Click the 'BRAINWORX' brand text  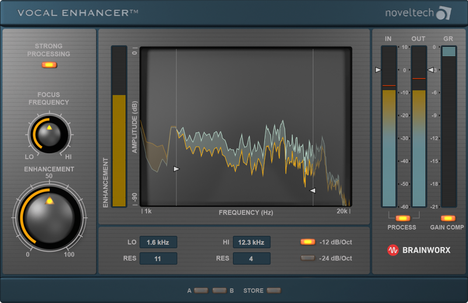[x=426, y=250]
